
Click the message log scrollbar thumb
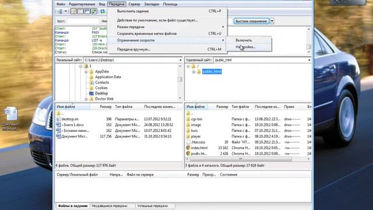[x=308, y=47]
